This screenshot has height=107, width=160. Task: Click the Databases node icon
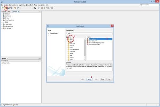pos(4,14)
